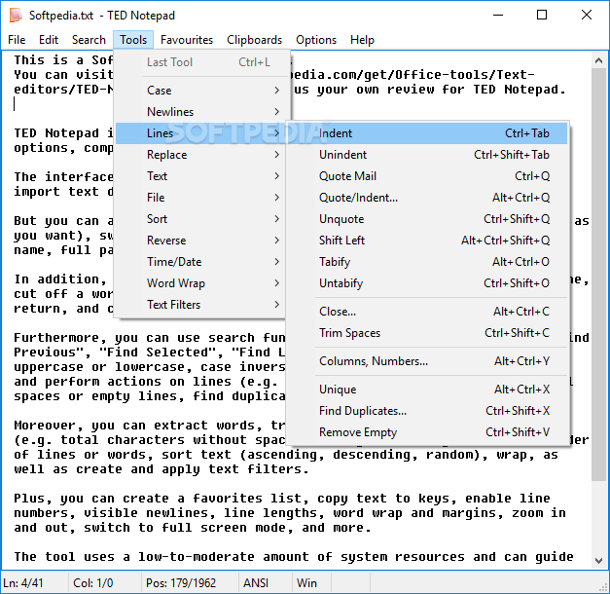Select the highlighted Lines submenu item
The height and width of the screenshot is (594, 610).
202,133
